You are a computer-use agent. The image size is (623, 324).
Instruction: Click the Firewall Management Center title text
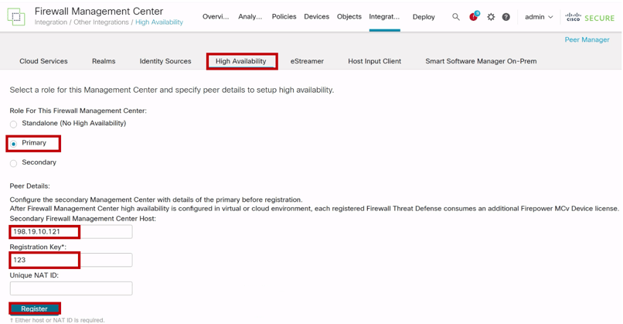coord(99,11)
